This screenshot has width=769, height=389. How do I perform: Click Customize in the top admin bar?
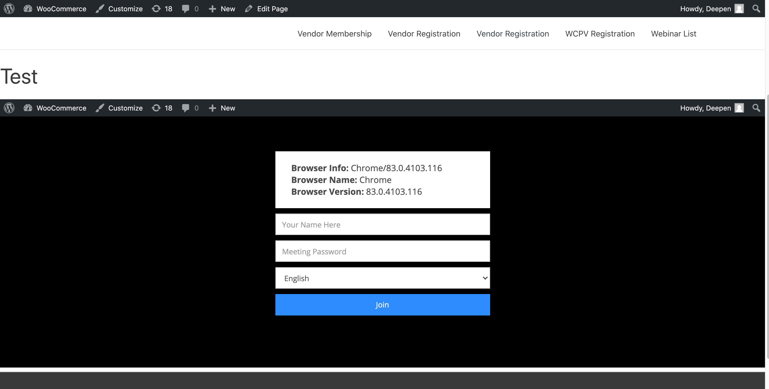point(119,9)
